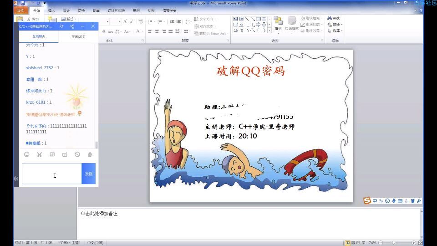Click Find (查找) binoculars button
The width and height of the screenshot is (437, 246).
pyautogui.click(x=334, y=18)
